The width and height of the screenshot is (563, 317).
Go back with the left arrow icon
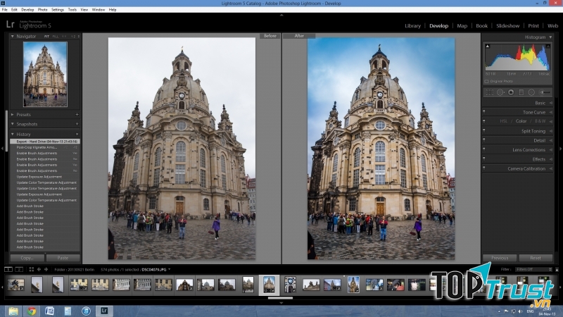click(x=39, y=269)
